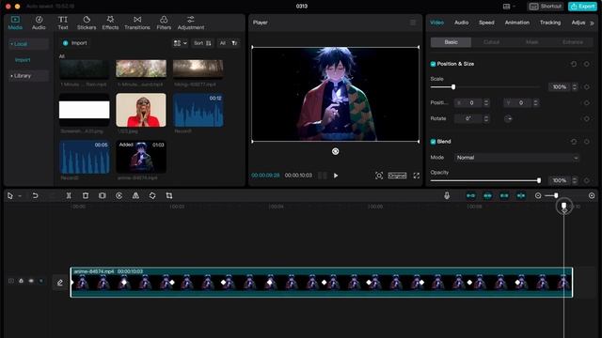Toggle track lock icon on video track
The height and width of the screenshot is (338, 602).
[x=21, y=281]
